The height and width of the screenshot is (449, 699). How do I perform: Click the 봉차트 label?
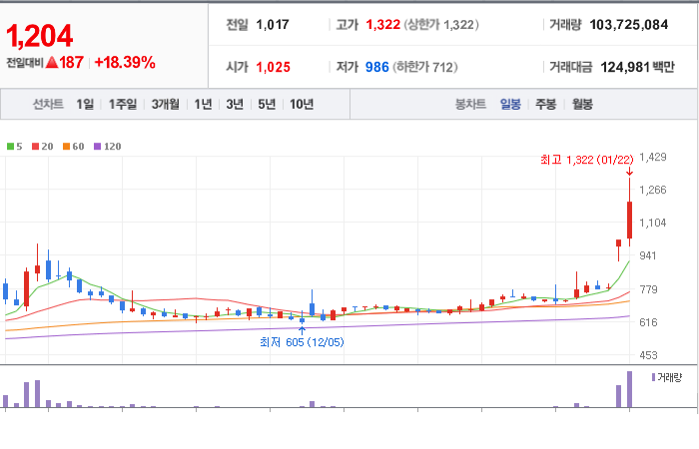470,104
